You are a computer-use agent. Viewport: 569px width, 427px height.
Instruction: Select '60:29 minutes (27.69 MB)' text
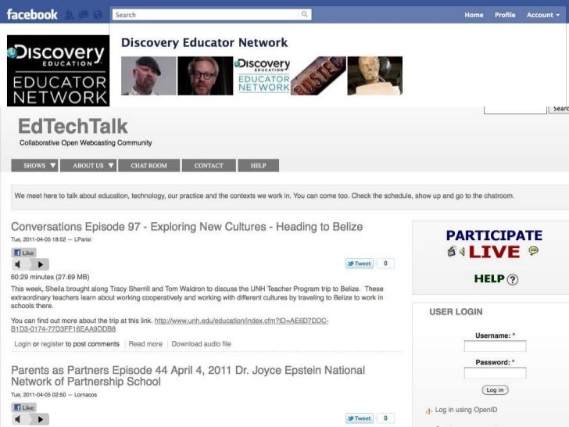pos(50,277)
